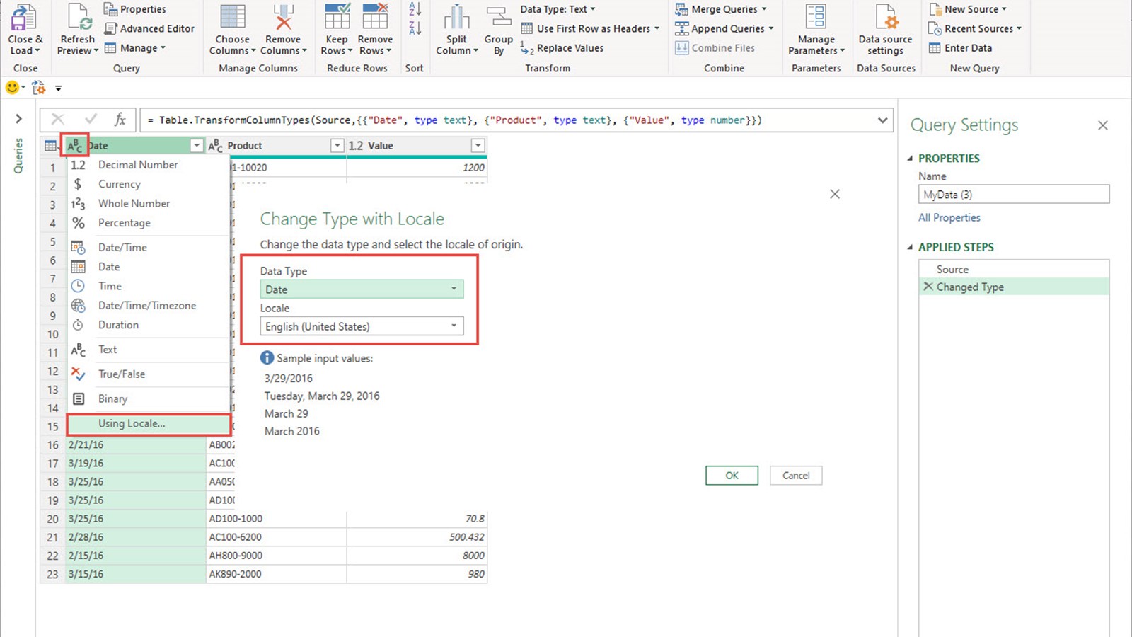Screen dimensions: 1132x637
Task: Open the Advanced Editor
Action: coord(149,29)
